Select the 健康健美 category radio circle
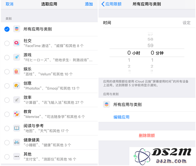The image size is (196, 166). [x=7, y=143]
